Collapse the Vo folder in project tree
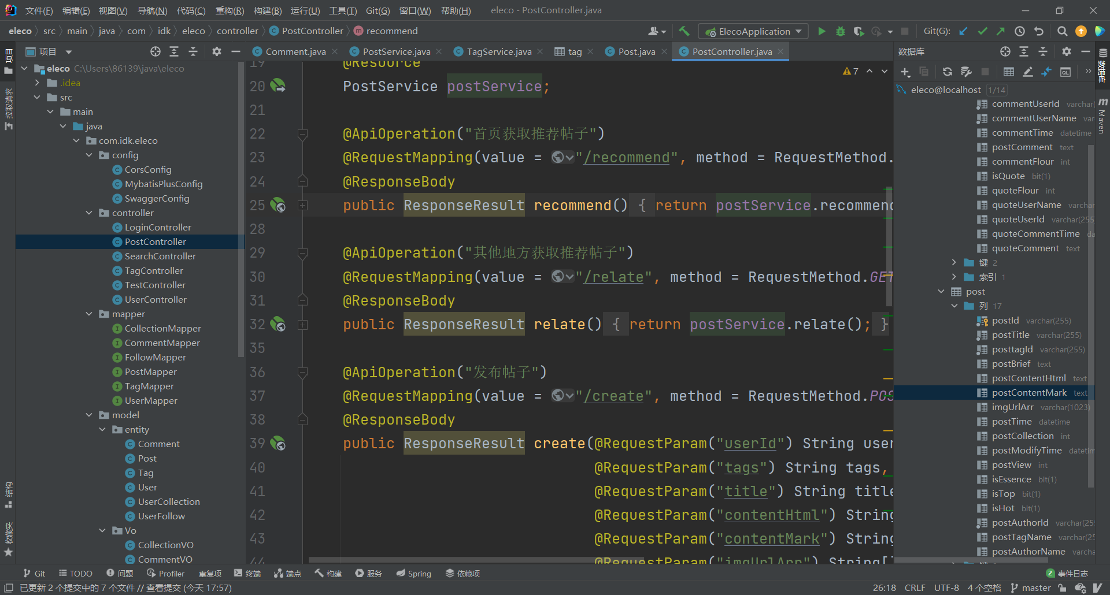This screenshot has width=1110, height=595. [x=102, y=530]
